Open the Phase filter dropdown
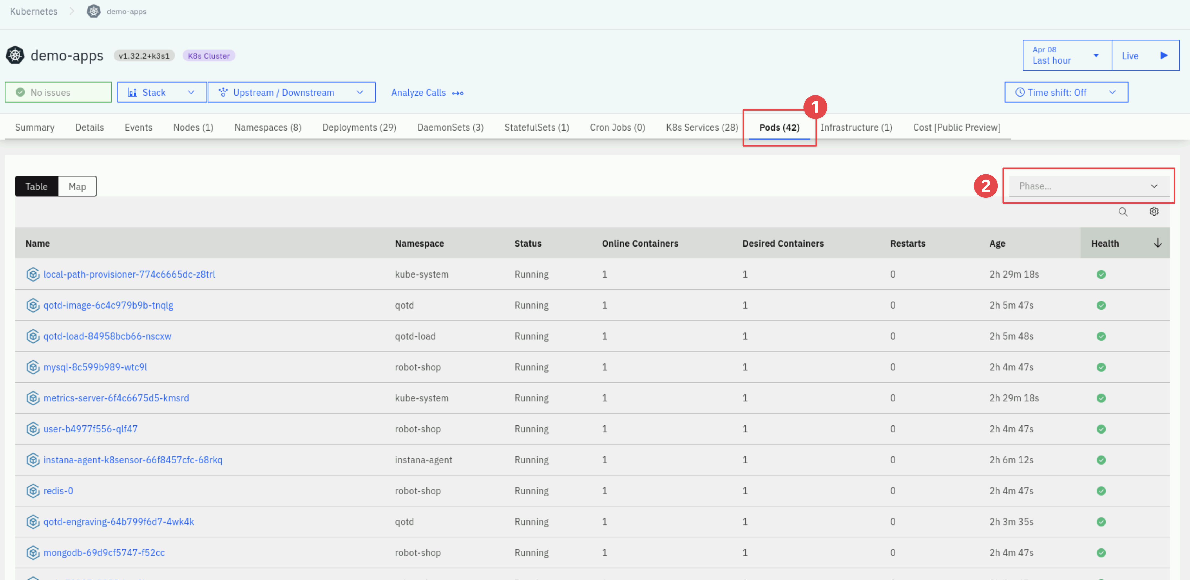Image resolution: width=1190 pixels, height=580 pixels. pyautogui.click(x=1089, y=186)
